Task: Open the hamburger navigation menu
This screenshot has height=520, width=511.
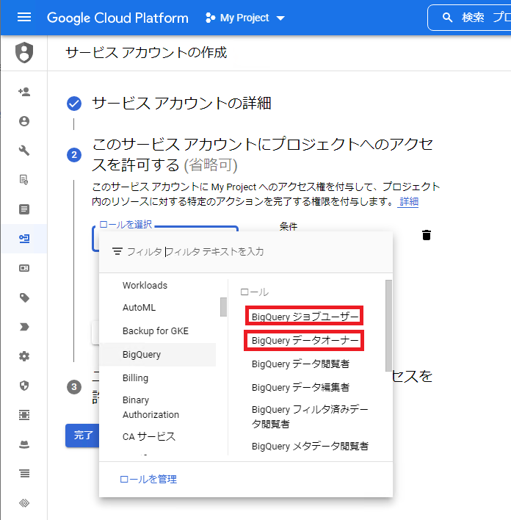Action: (x=24, y=17)
